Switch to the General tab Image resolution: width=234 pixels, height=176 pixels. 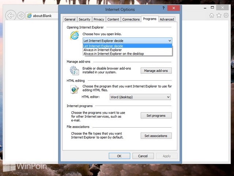[70, 19]
